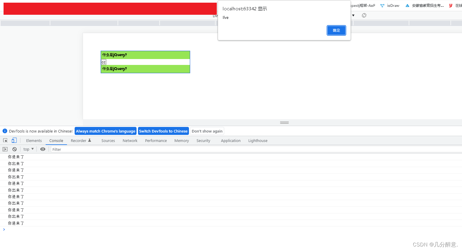Click the first 你进来了 console log line
The image size is (462, 250).
point(16,157)
